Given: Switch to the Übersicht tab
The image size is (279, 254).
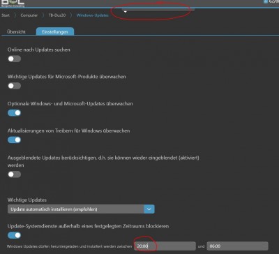Looking at the screenshot, I should (17, 31).
